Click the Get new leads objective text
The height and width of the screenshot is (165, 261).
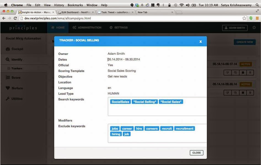pos(117,76)
